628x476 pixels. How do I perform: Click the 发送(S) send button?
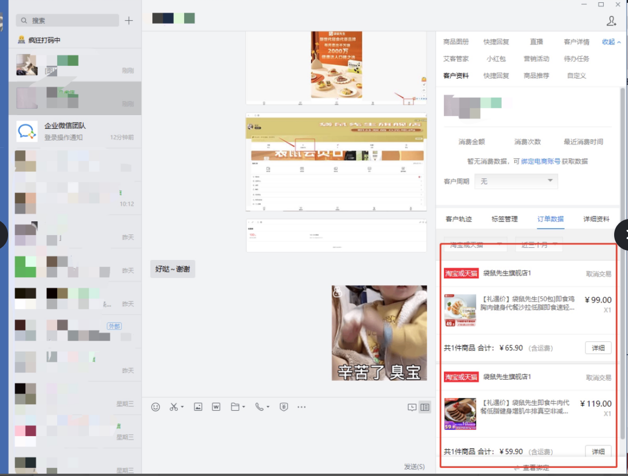click(414, 467)
